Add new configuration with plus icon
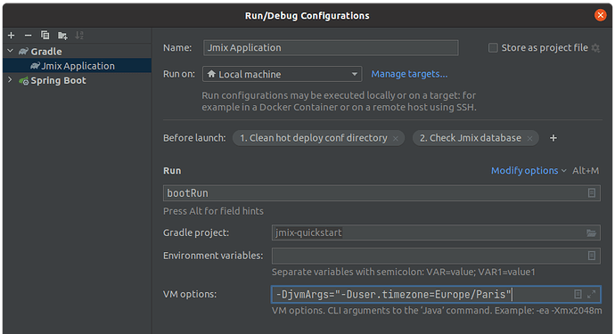This screenshot has height=334, width=615. tap(11, 36)
